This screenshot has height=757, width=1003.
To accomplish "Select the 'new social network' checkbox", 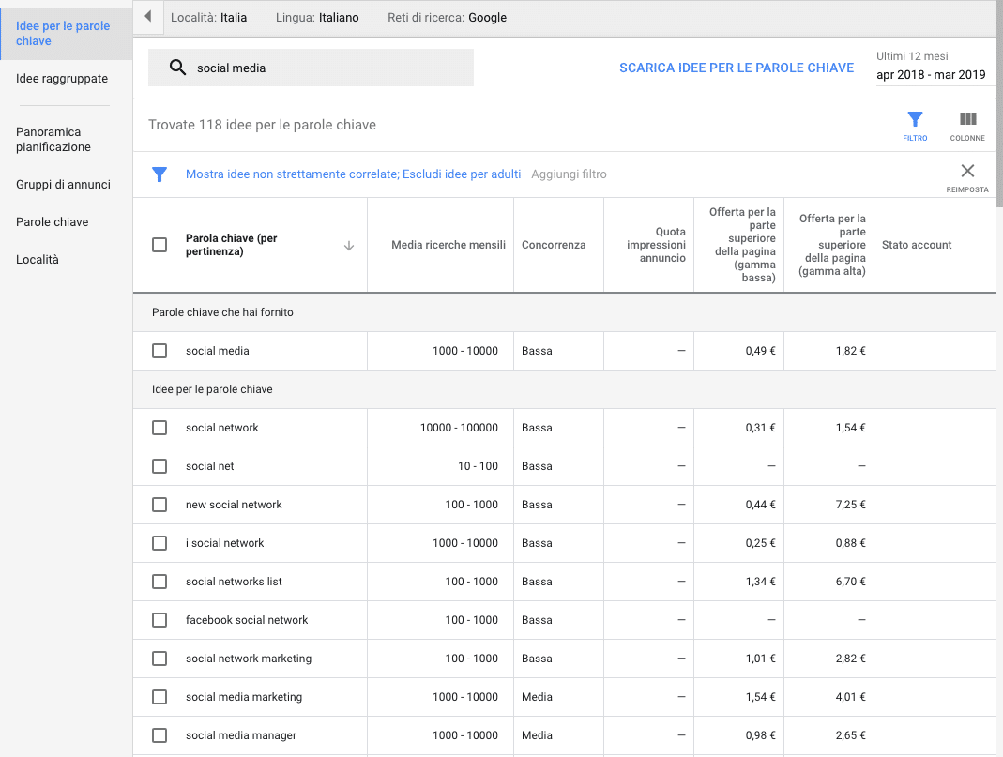I will (160, 505).
